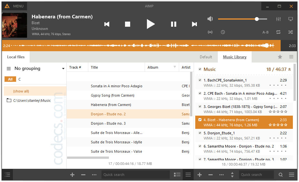Remove playlist tracks minus icon

click(x=210, y=175)
